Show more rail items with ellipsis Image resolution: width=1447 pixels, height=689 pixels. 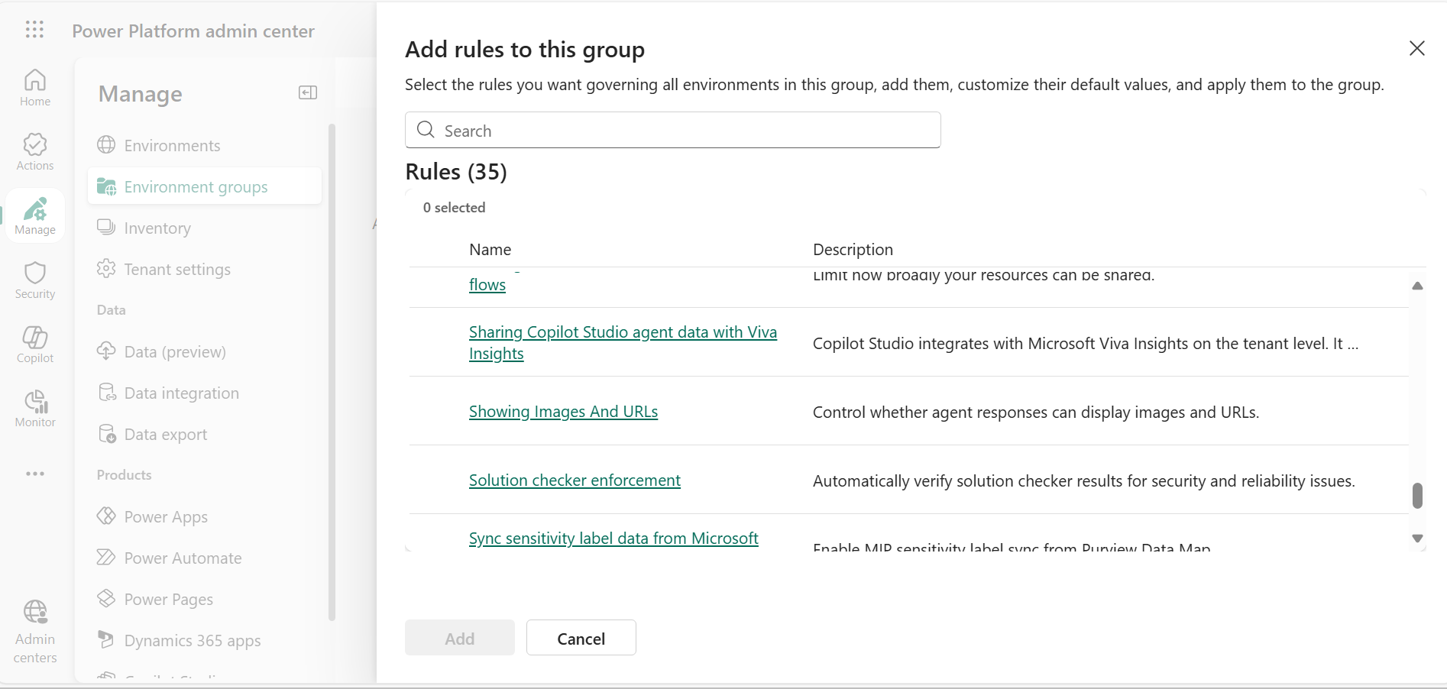coord(35,474)
